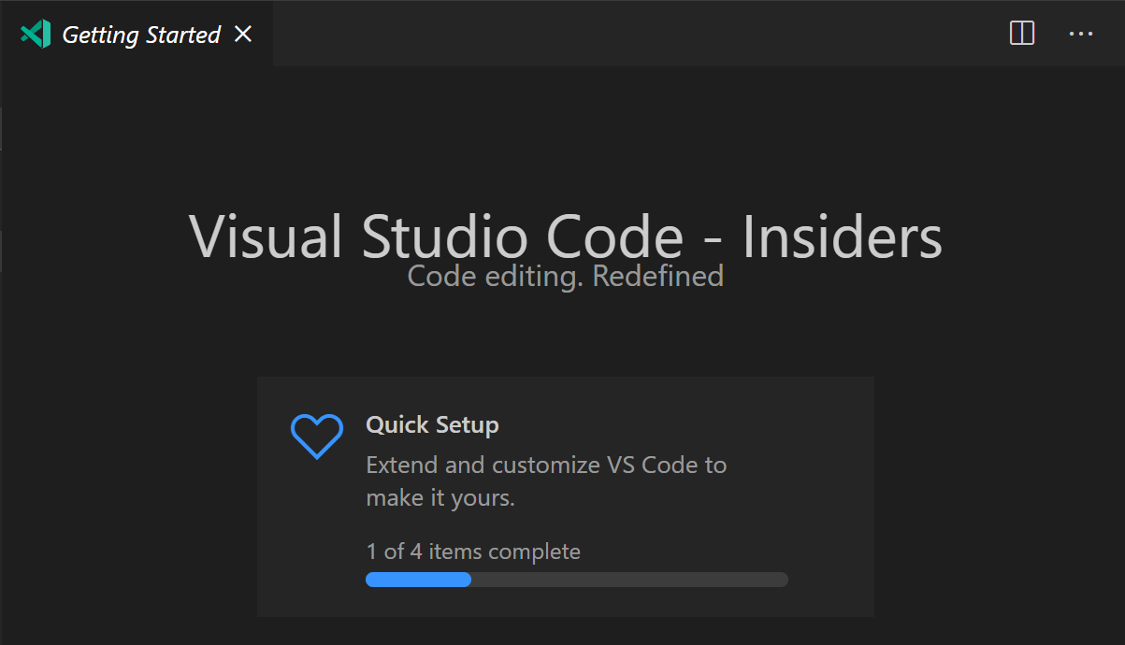Select the Getting Started tab
The width and height of the screenshot is (1125, 645).
[137, 35]
